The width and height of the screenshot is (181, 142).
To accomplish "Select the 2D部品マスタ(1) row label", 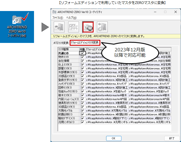I will [69, 76].
